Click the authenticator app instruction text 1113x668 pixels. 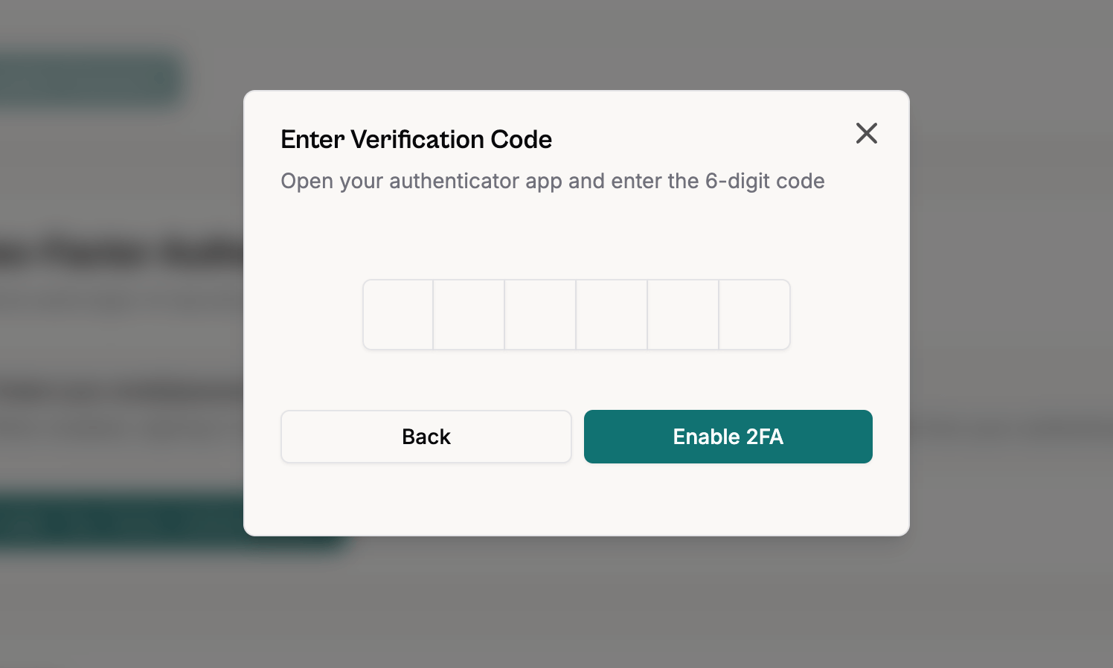coord(552,181)
